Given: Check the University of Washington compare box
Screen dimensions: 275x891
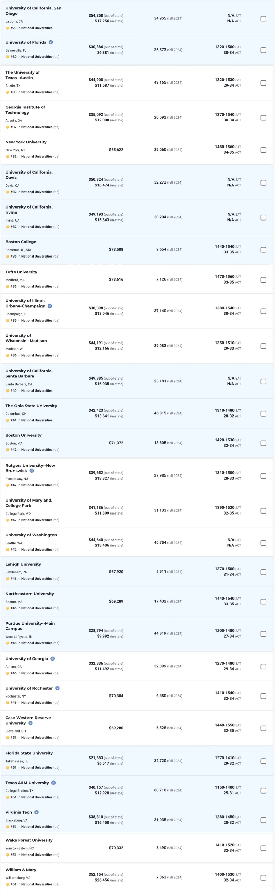Looking at the screenshot, I should (x=263, y=543).
